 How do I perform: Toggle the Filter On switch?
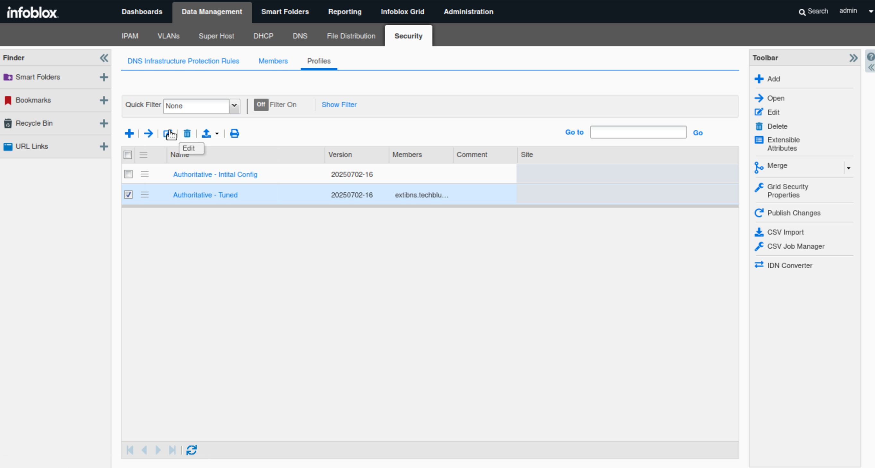[x=261, y=105]
